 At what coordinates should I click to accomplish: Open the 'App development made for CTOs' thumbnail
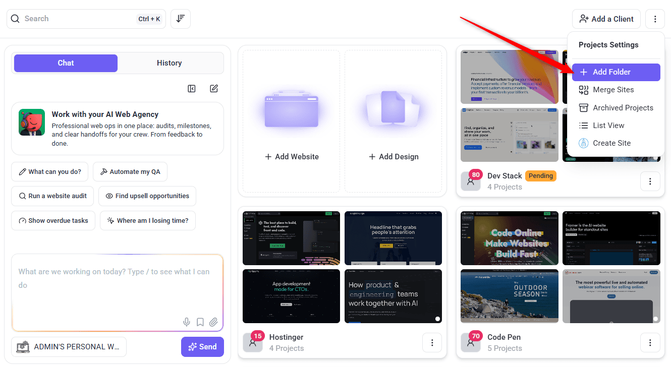click(292, 296)
